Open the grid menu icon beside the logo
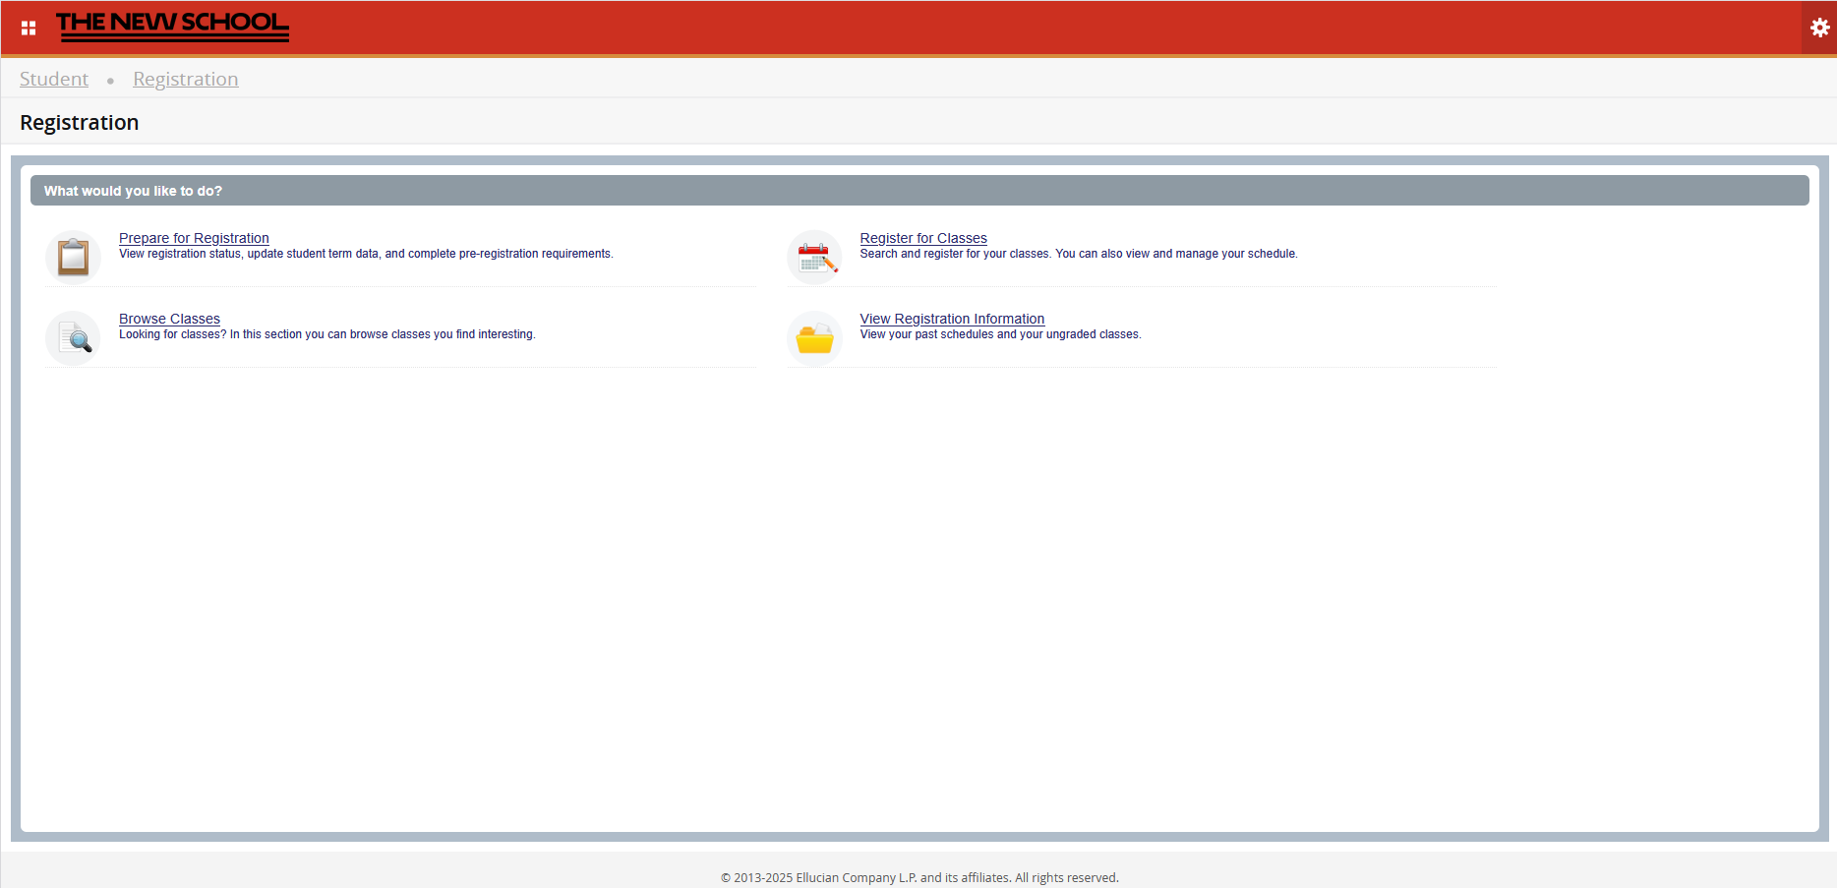1837x888 pixels. point(29,28)
